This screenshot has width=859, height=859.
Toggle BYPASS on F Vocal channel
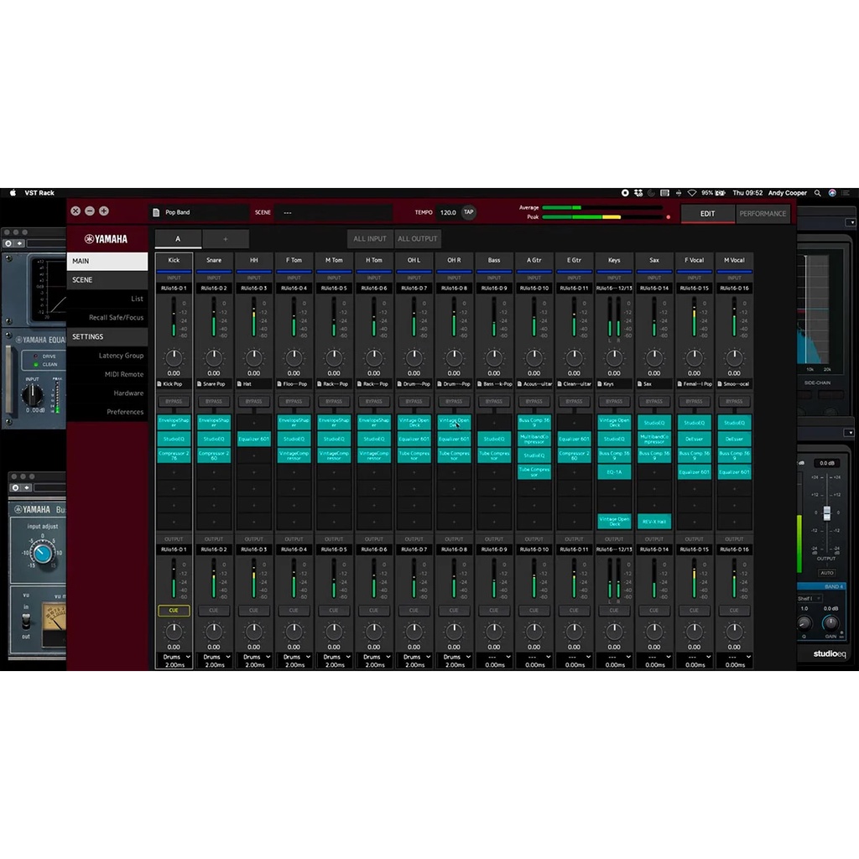coord(694,402)
